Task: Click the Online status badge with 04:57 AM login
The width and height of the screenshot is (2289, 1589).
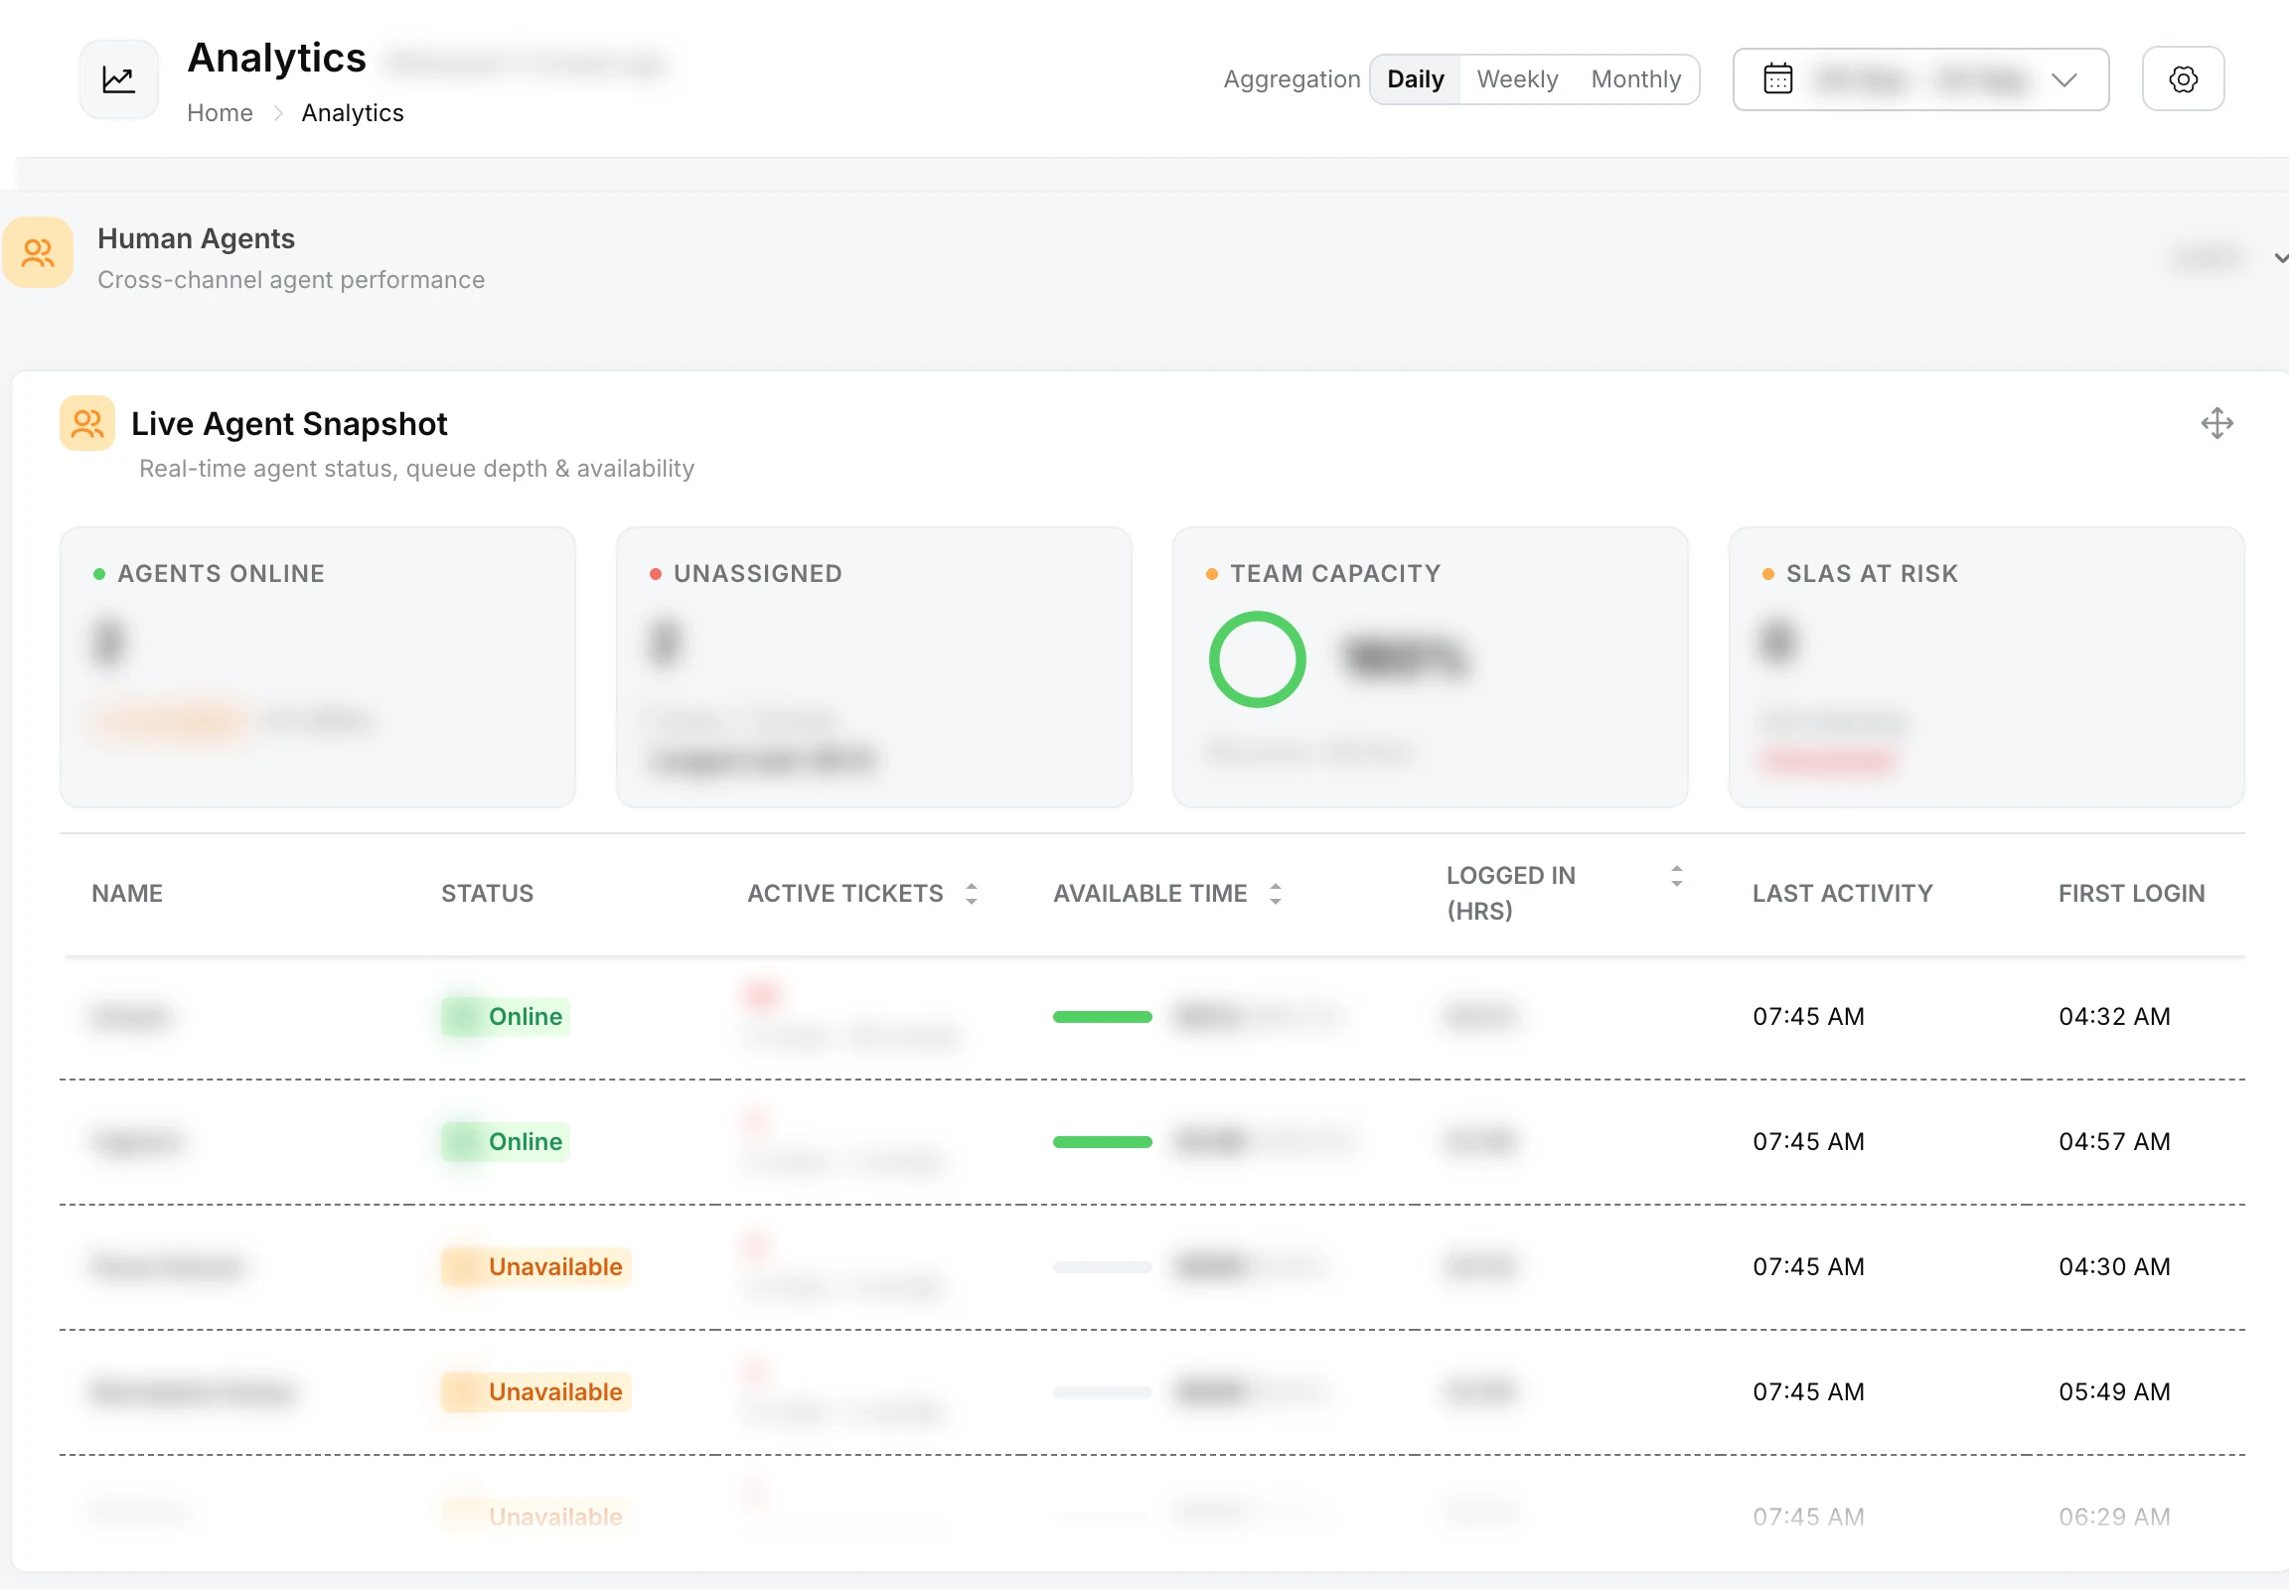Action: click(x=506, y=1142)
